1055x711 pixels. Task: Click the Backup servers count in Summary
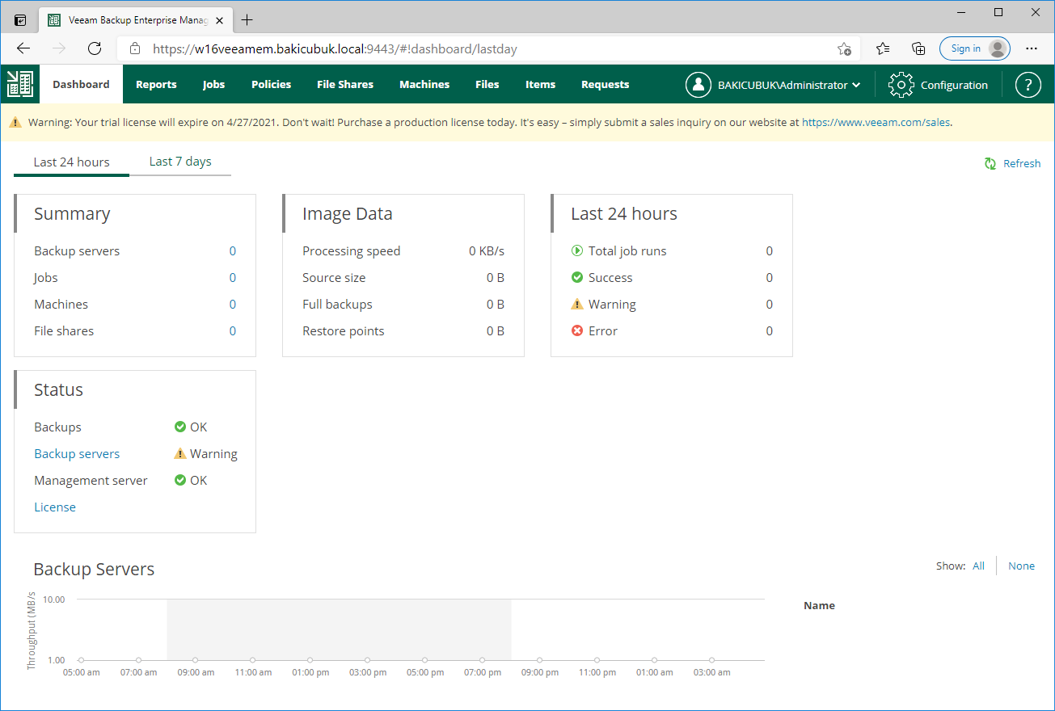[233, 250]
